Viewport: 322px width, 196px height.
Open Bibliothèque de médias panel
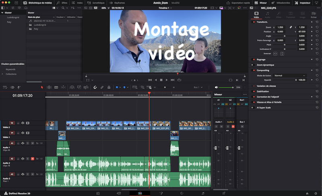[37, 3]
